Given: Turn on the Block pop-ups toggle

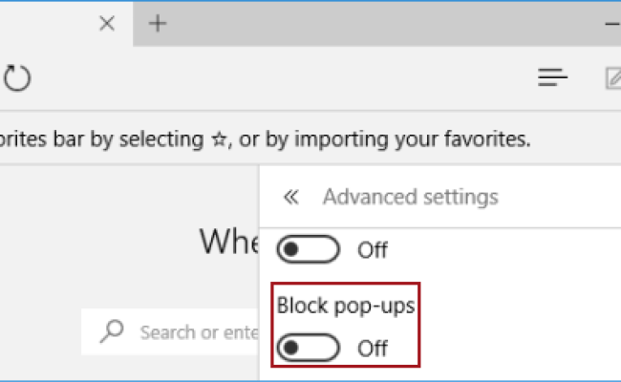Looking at the screenshot, I should point(309,348).
